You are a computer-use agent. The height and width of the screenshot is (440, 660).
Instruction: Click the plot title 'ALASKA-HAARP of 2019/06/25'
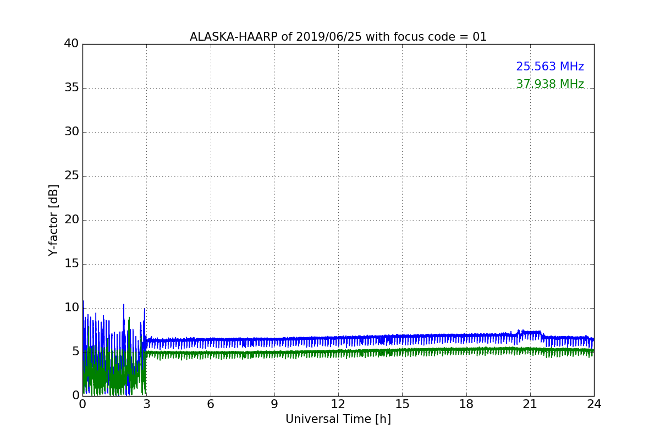(x=338, y=37)
